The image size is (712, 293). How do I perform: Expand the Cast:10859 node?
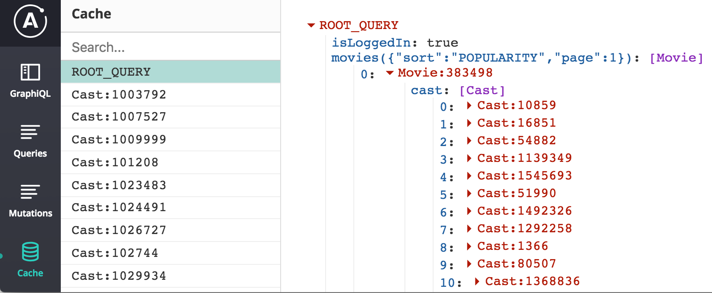(x=469, y=106)
